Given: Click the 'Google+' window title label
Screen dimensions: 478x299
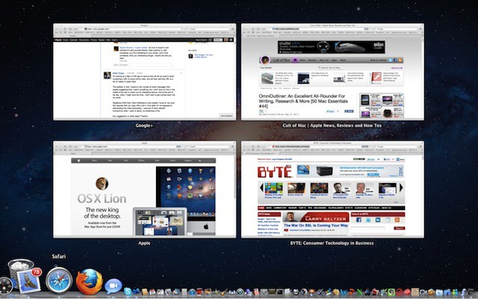Looking at the screenshot, I should (144, 126).
